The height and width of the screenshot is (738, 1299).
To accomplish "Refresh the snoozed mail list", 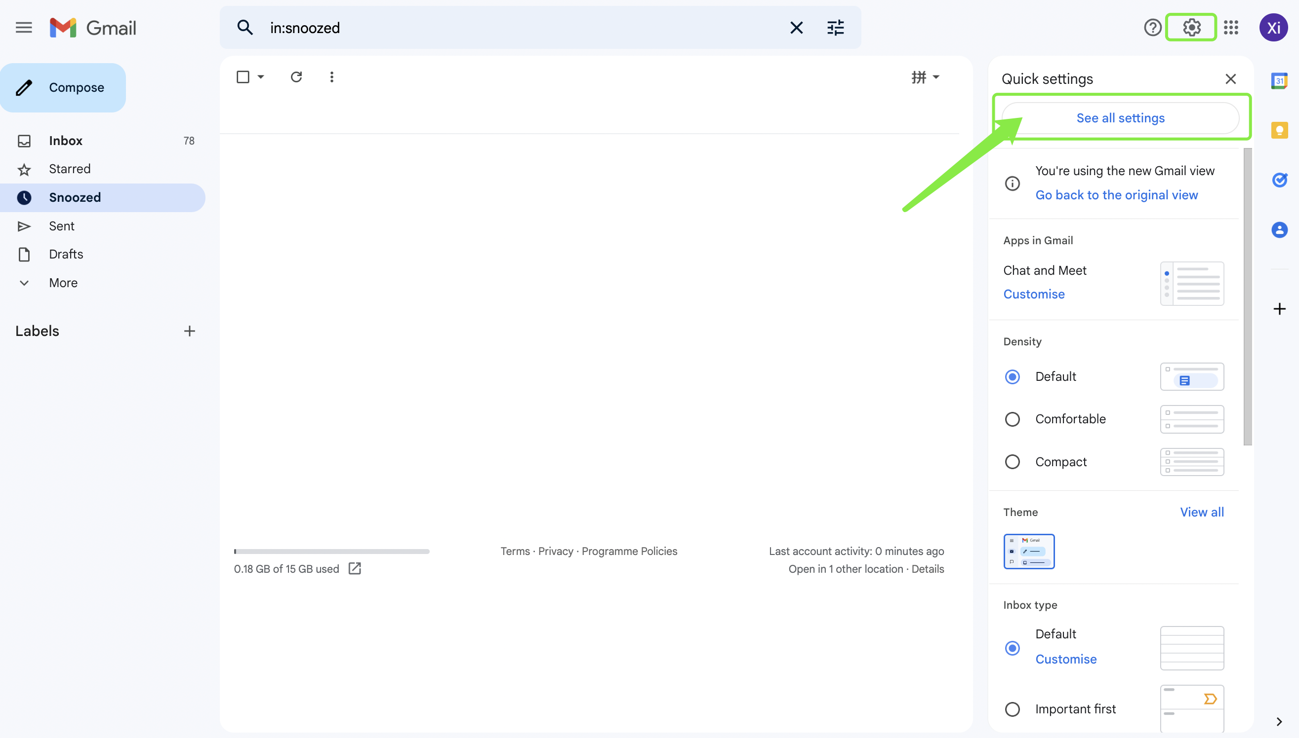I will click(296, 77).
